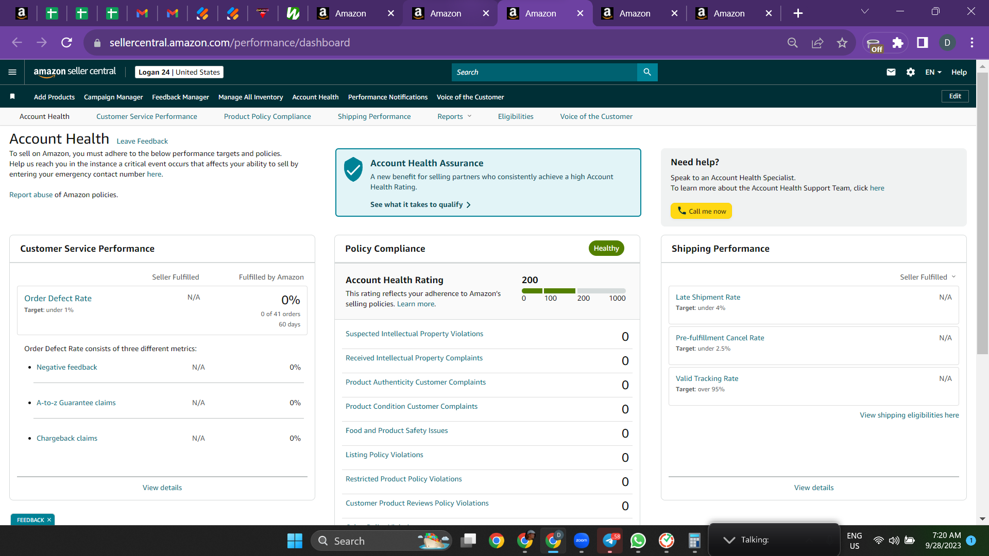
Task: Click Add Products in the favorites bar
Action: click(x=54, y=97)
